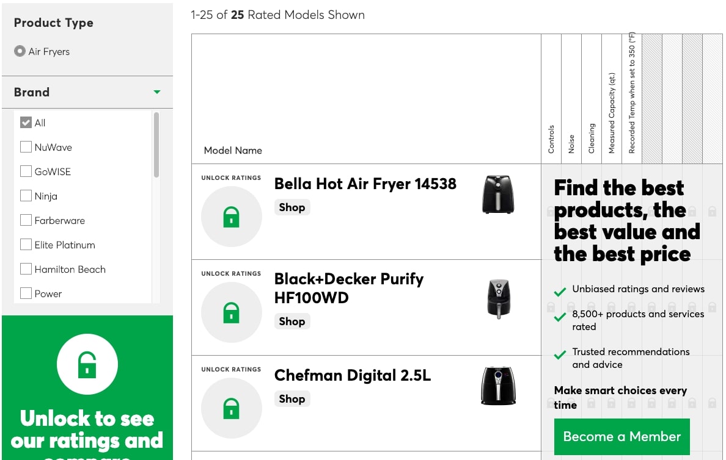Click the Become a Member button
This screenshot has width=726, height=460.
(x=622, y=436)
